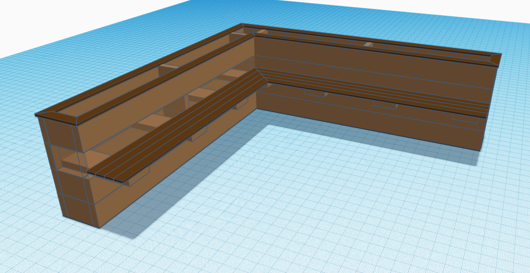The height and width of the screenshot is (273, 530).
Task: Click outer corner where the top caps meet
Action: 244,26
